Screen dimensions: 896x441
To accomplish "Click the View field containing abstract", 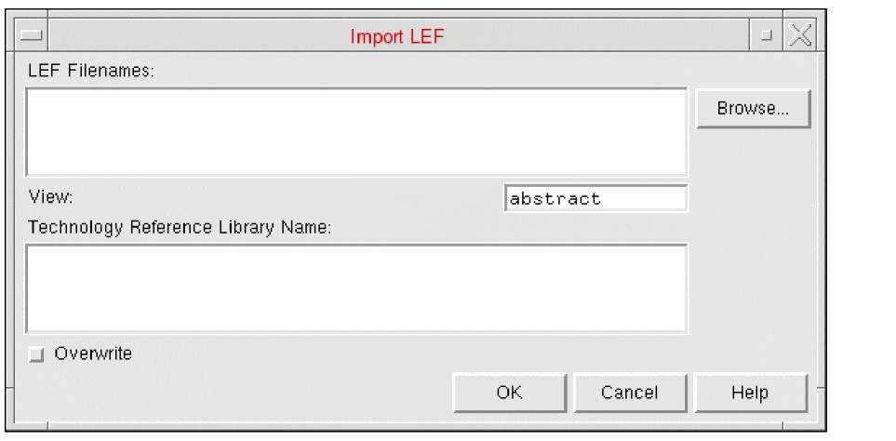I will [595, 198].
